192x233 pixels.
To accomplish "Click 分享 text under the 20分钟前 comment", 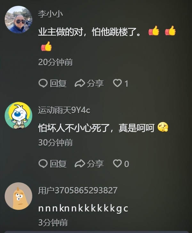I will point(95,83).
